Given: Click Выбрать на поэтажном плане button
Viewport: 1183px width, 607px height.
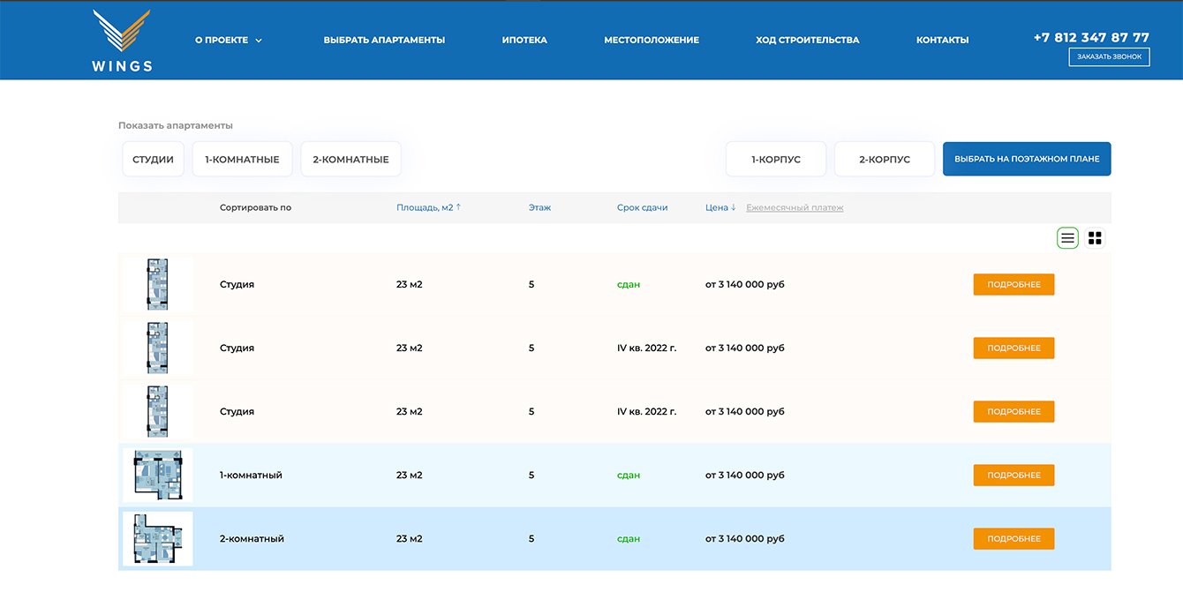Looking at the screenshot, I should pyautogui.click(x=1026, y=160).
